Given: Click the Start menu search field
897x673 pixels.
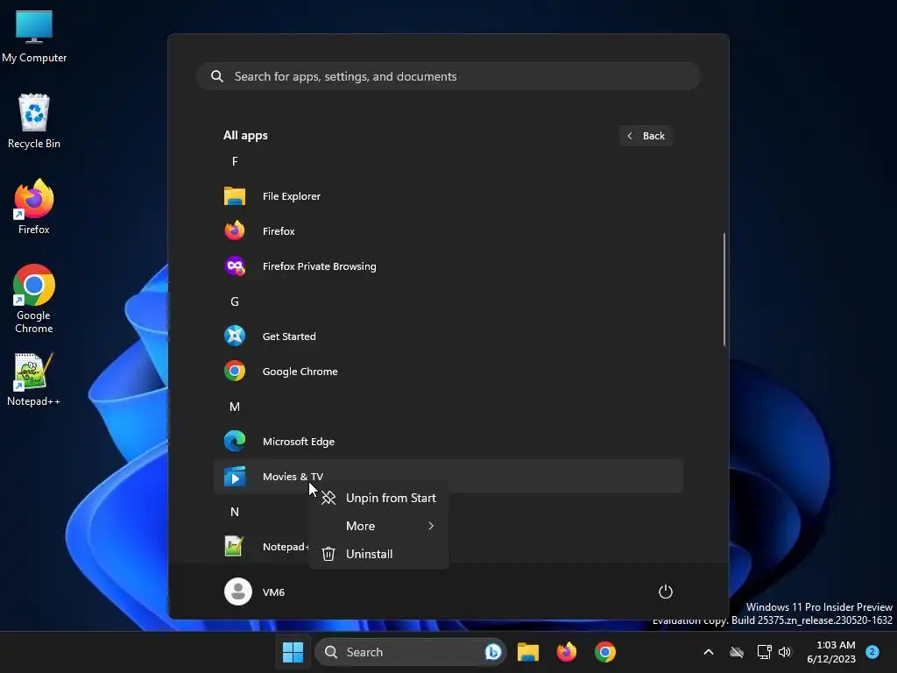Looking at the screenshot, I should tap(448, 76).
